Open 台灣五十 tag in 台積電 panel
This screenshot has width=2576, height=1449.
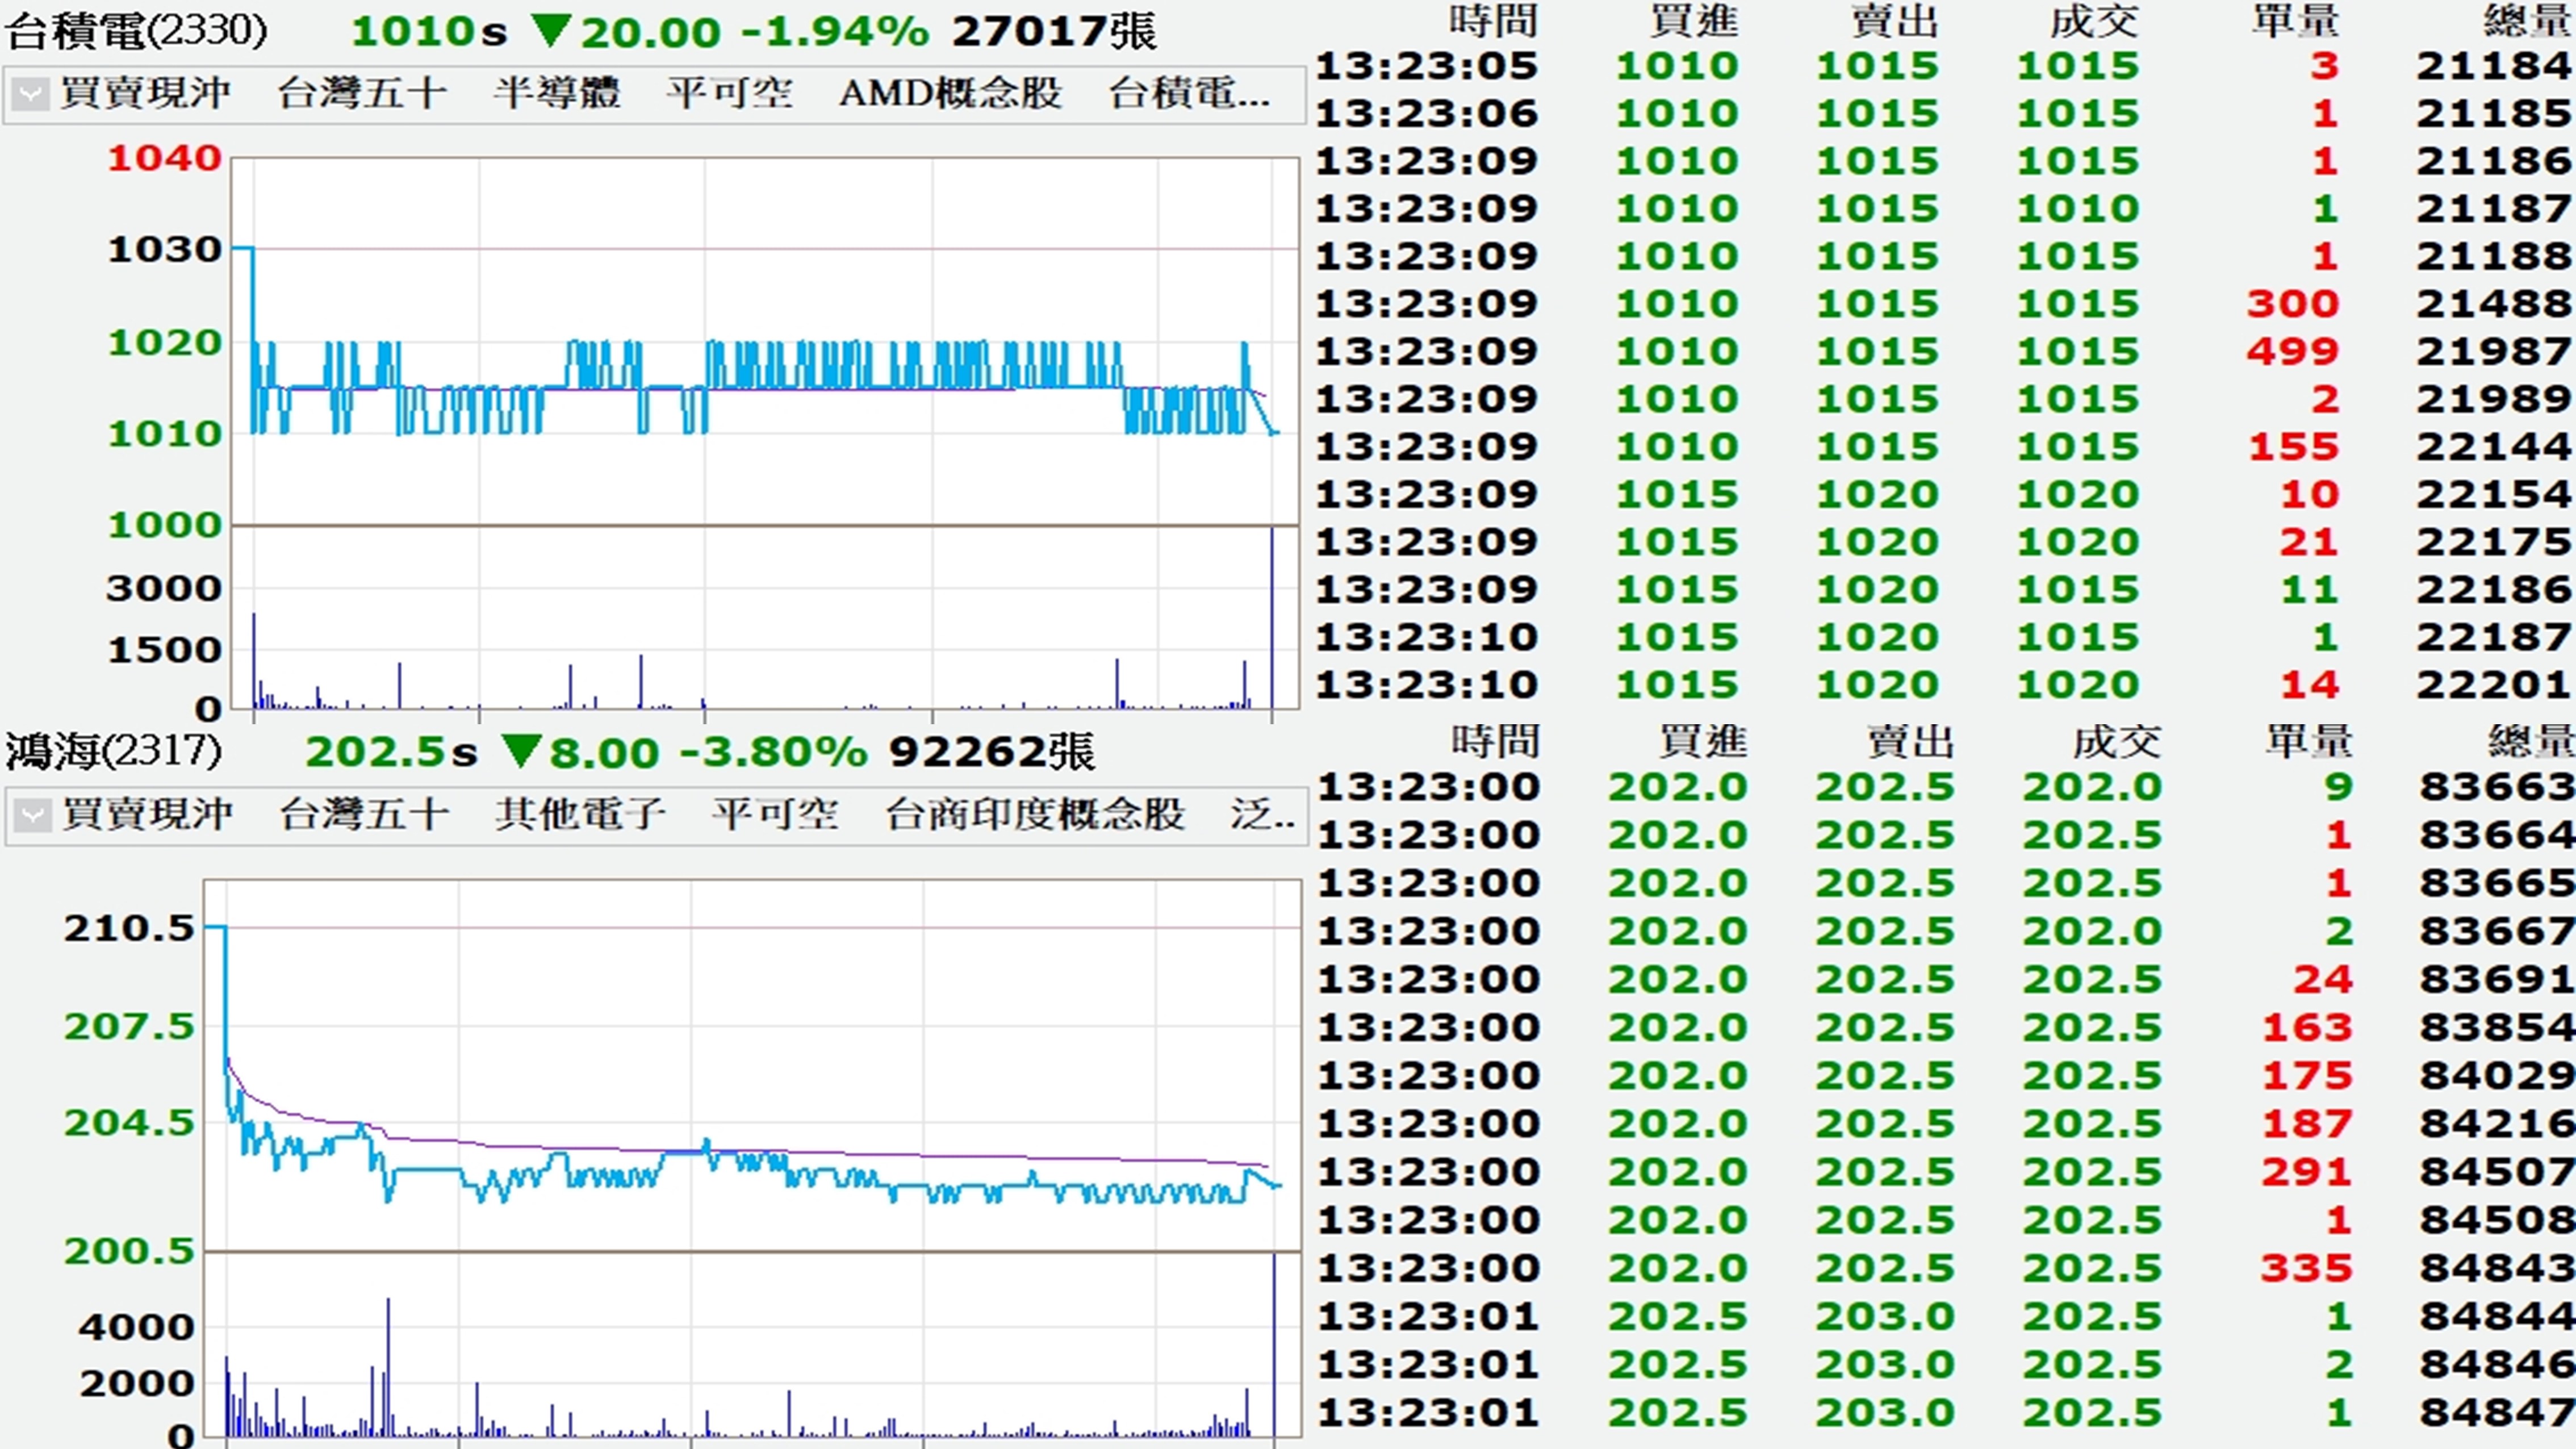coord(362,94)
